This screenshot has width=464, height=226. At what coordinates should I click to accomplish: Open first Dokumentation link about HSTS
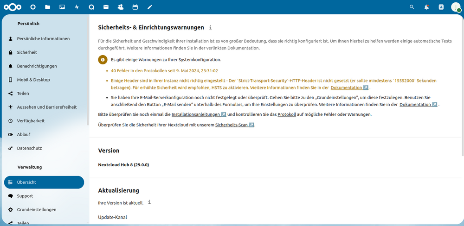349,88
